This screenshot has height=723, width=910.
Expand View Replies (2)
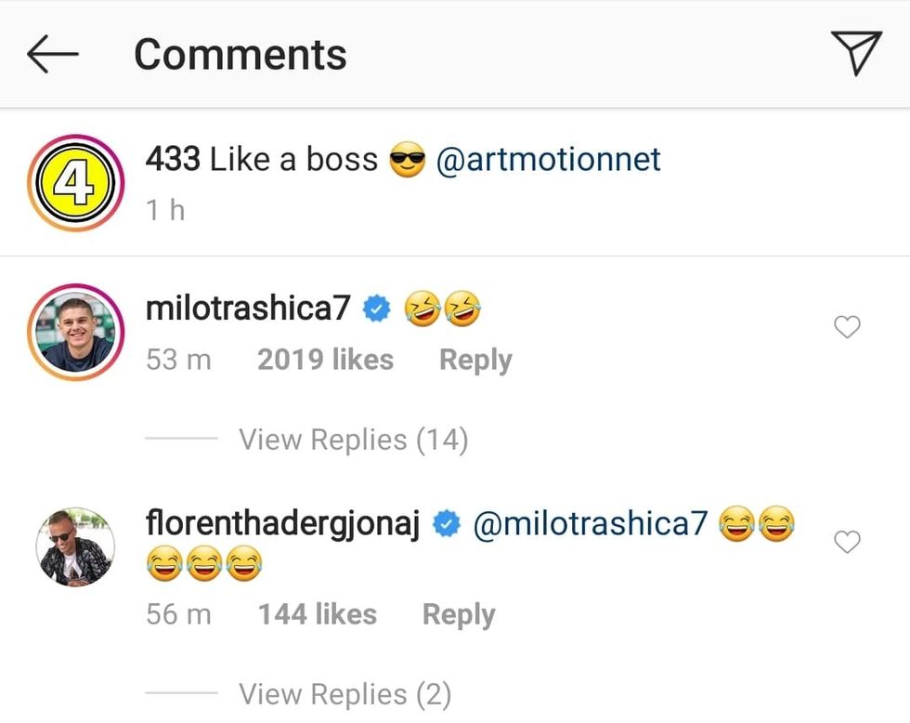tap(344, 694)
